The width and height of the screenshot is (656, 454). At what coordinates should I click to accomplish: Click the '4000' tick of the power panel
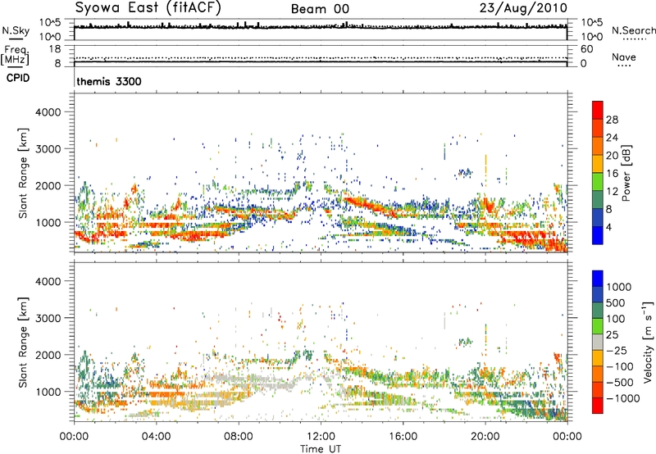click(48, 112)
